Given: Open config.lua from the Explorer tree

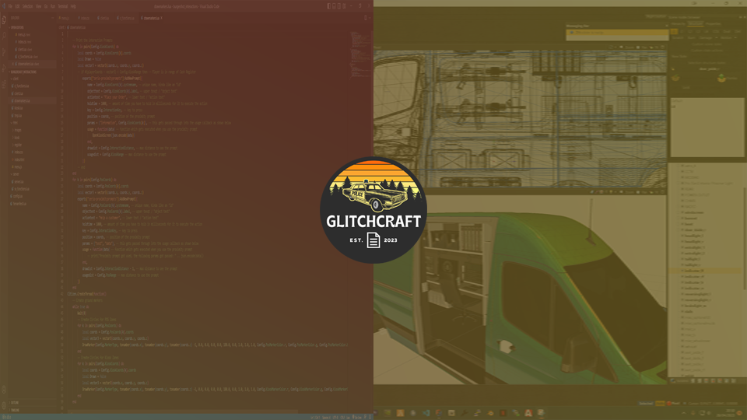Looking at the screenshot, I should coord(19,196).
